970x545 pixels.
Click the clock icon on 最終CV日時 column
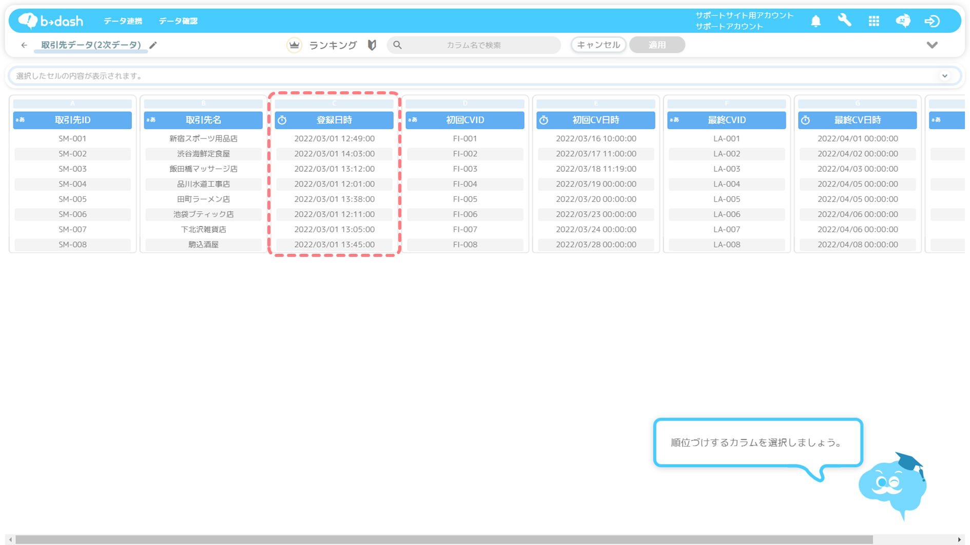tap(806, 120)
